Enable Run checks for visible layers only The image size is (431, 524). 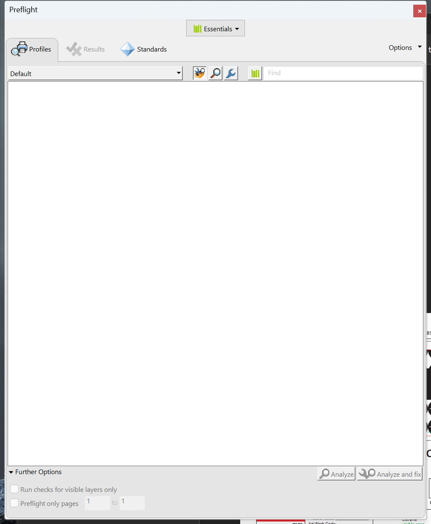point(14,489)
